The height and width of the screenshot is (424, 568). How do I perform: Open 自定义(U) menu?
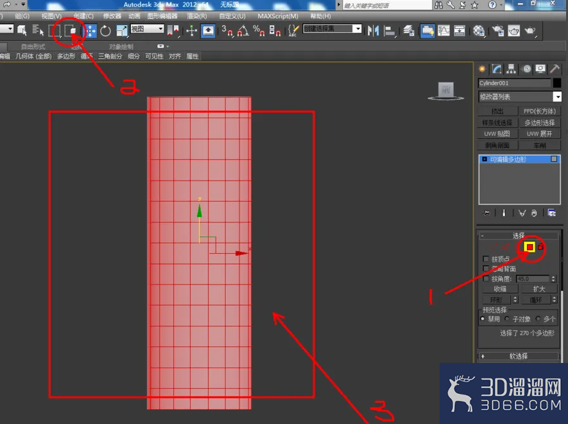coord(232,16)
